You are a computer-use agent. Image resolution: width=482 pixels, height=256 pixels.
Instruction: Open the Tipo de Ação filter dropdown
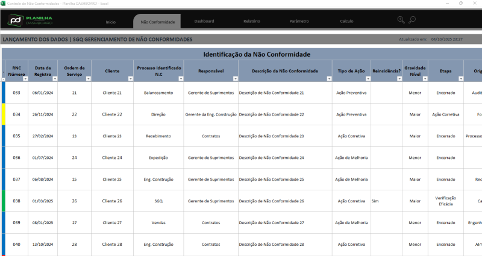tap(367, 78)
